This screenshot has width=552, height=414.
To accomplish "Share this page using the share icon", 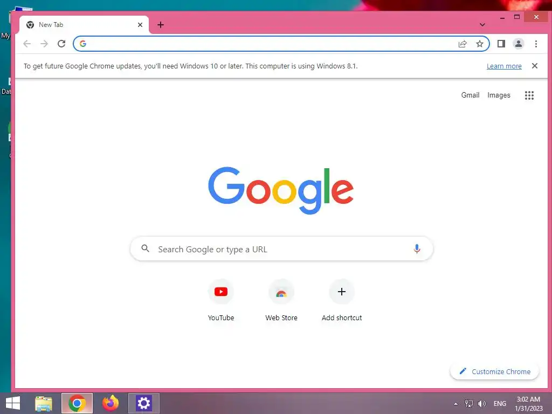I will 462,44.
